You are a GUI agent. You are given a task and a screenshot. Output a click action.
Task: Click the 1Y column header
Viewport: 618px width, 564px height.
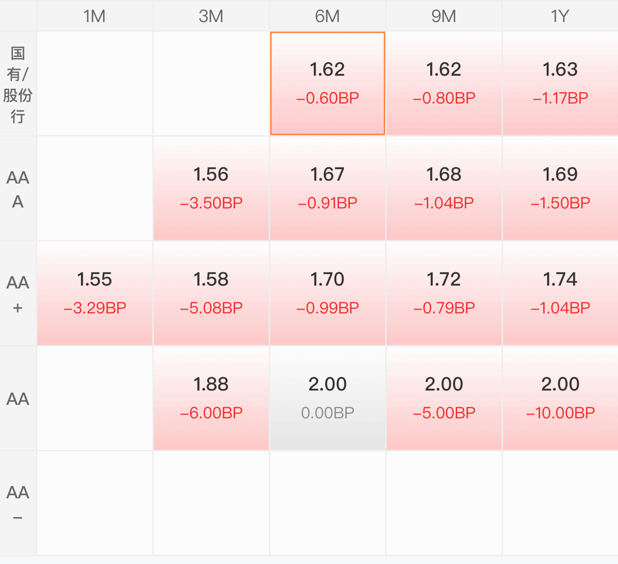(561, 16)
